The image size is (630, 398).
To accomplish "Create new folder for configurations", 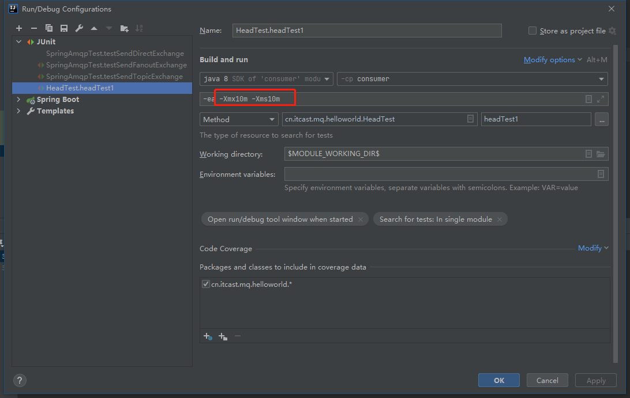I will pyautogui.click(x=124, y=28).
